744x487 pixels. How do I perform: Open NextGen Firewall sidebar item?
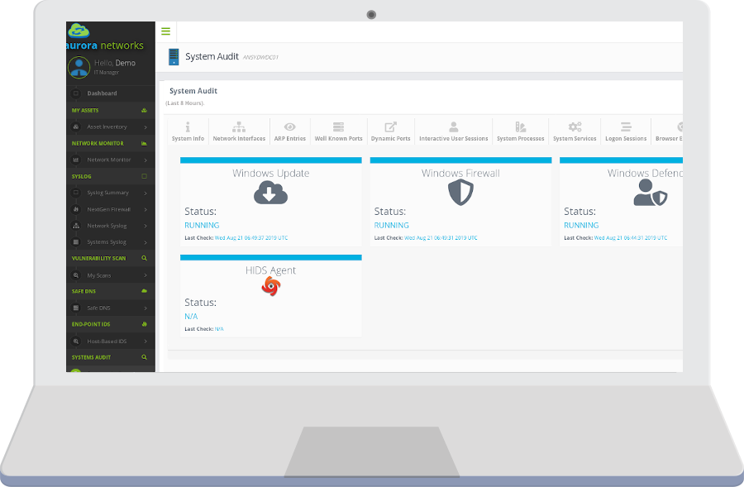(111, 209)
